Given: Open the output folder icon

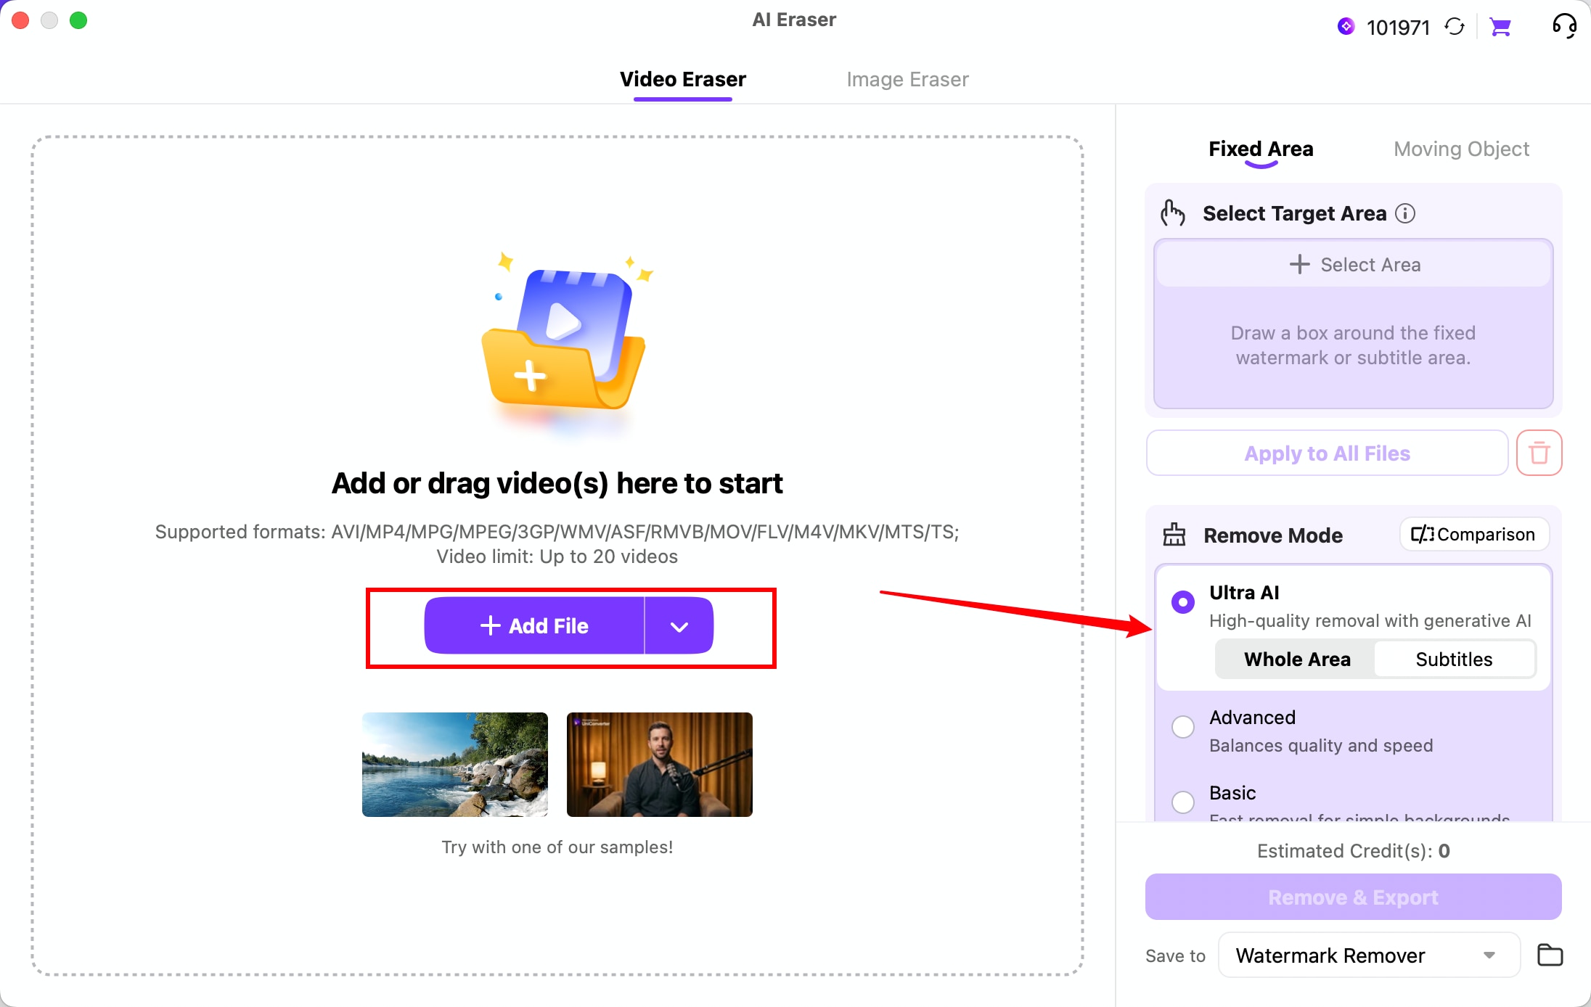Looking at the screenshot, I should pyautogui.click(x=1550, y=955).
